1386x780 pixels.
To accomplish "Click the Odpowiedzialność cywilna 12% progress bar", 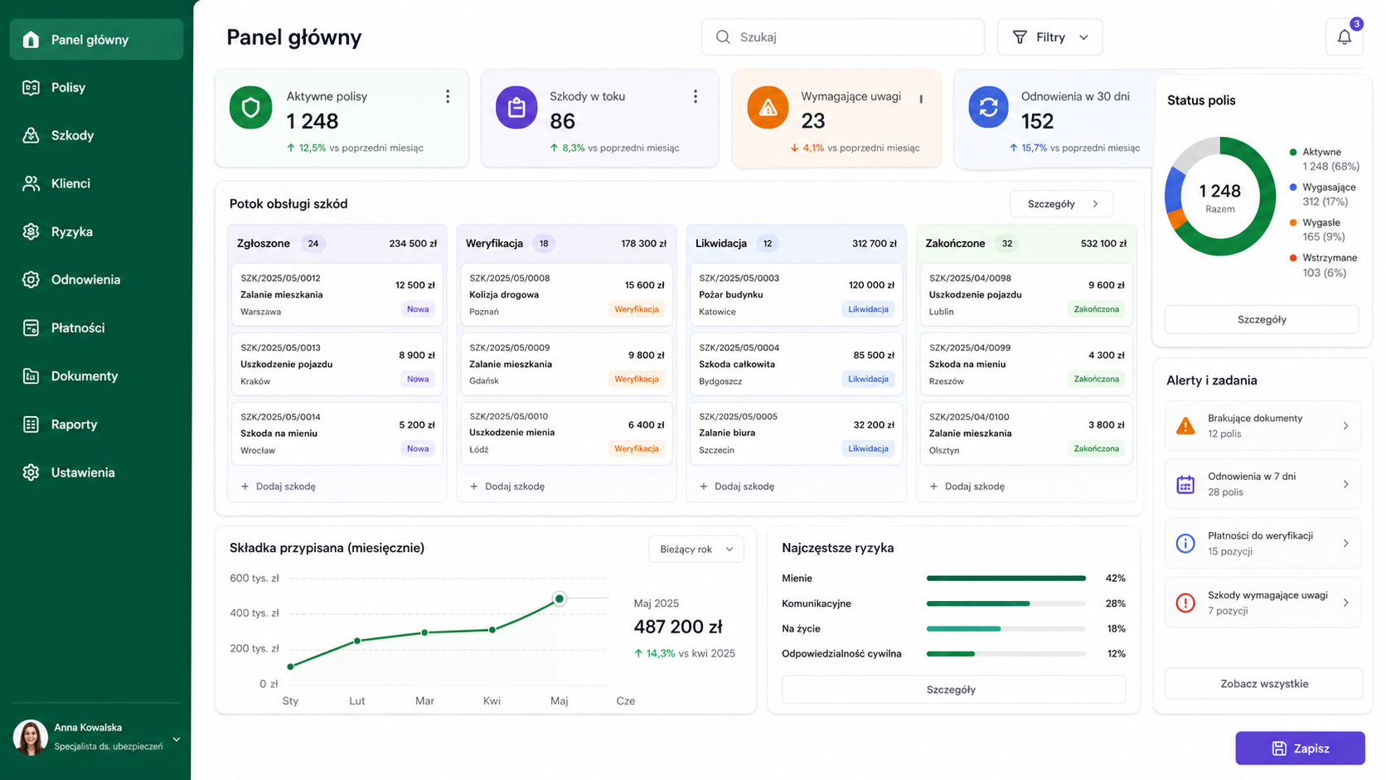I will coord(1006,654).
